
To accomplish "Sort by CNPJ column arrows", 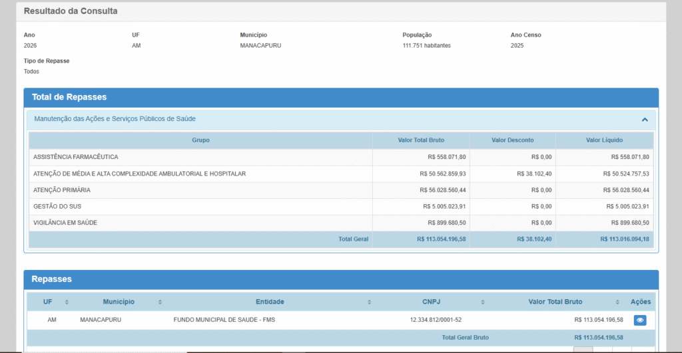I will point(483,302).
